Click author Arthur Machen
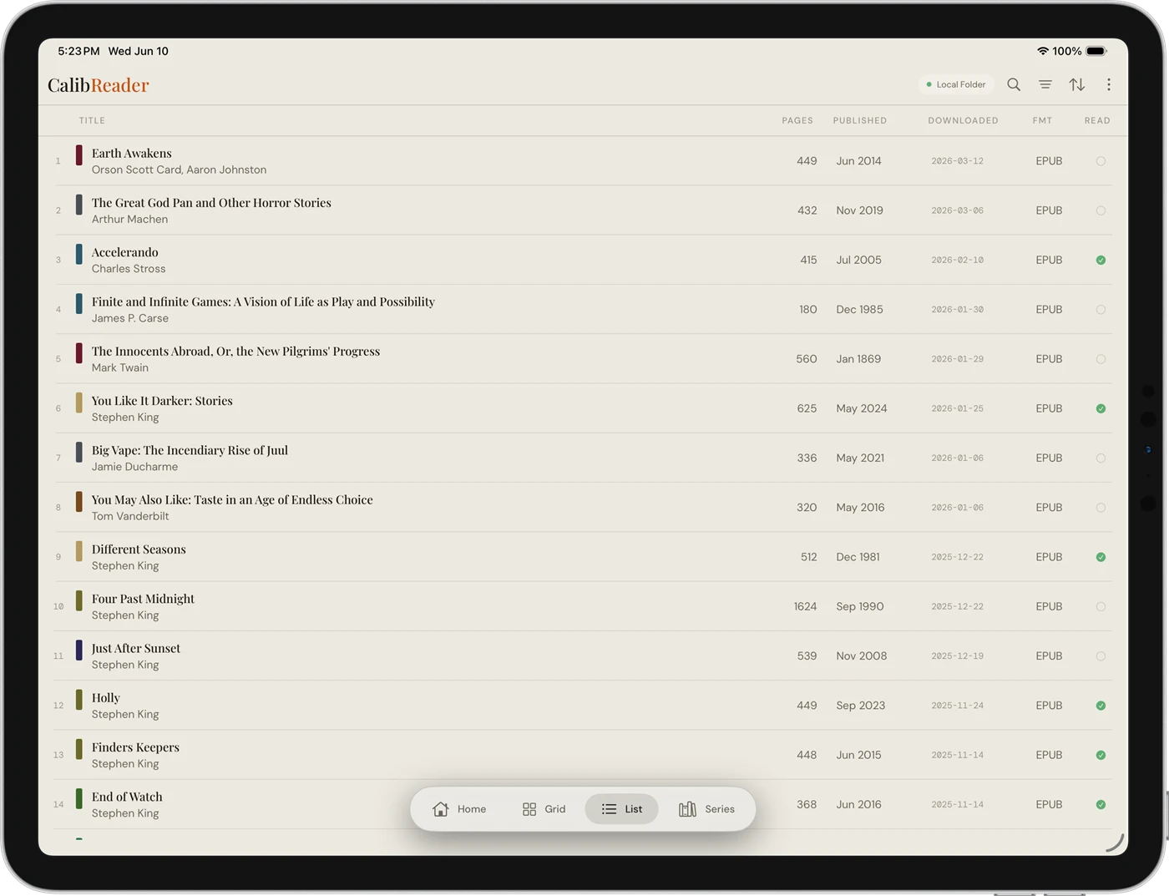This screenshot has height=896, width=1169. (129, 220)
